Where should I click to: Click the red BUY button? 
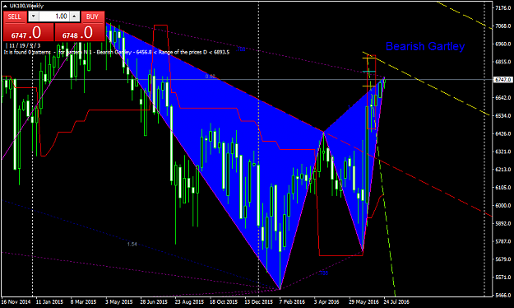point(92,16)
